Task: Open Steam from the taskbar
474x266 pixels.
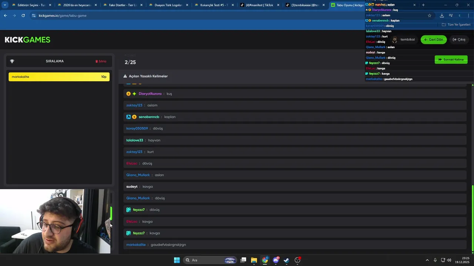Action: click(x=286, y=260)
